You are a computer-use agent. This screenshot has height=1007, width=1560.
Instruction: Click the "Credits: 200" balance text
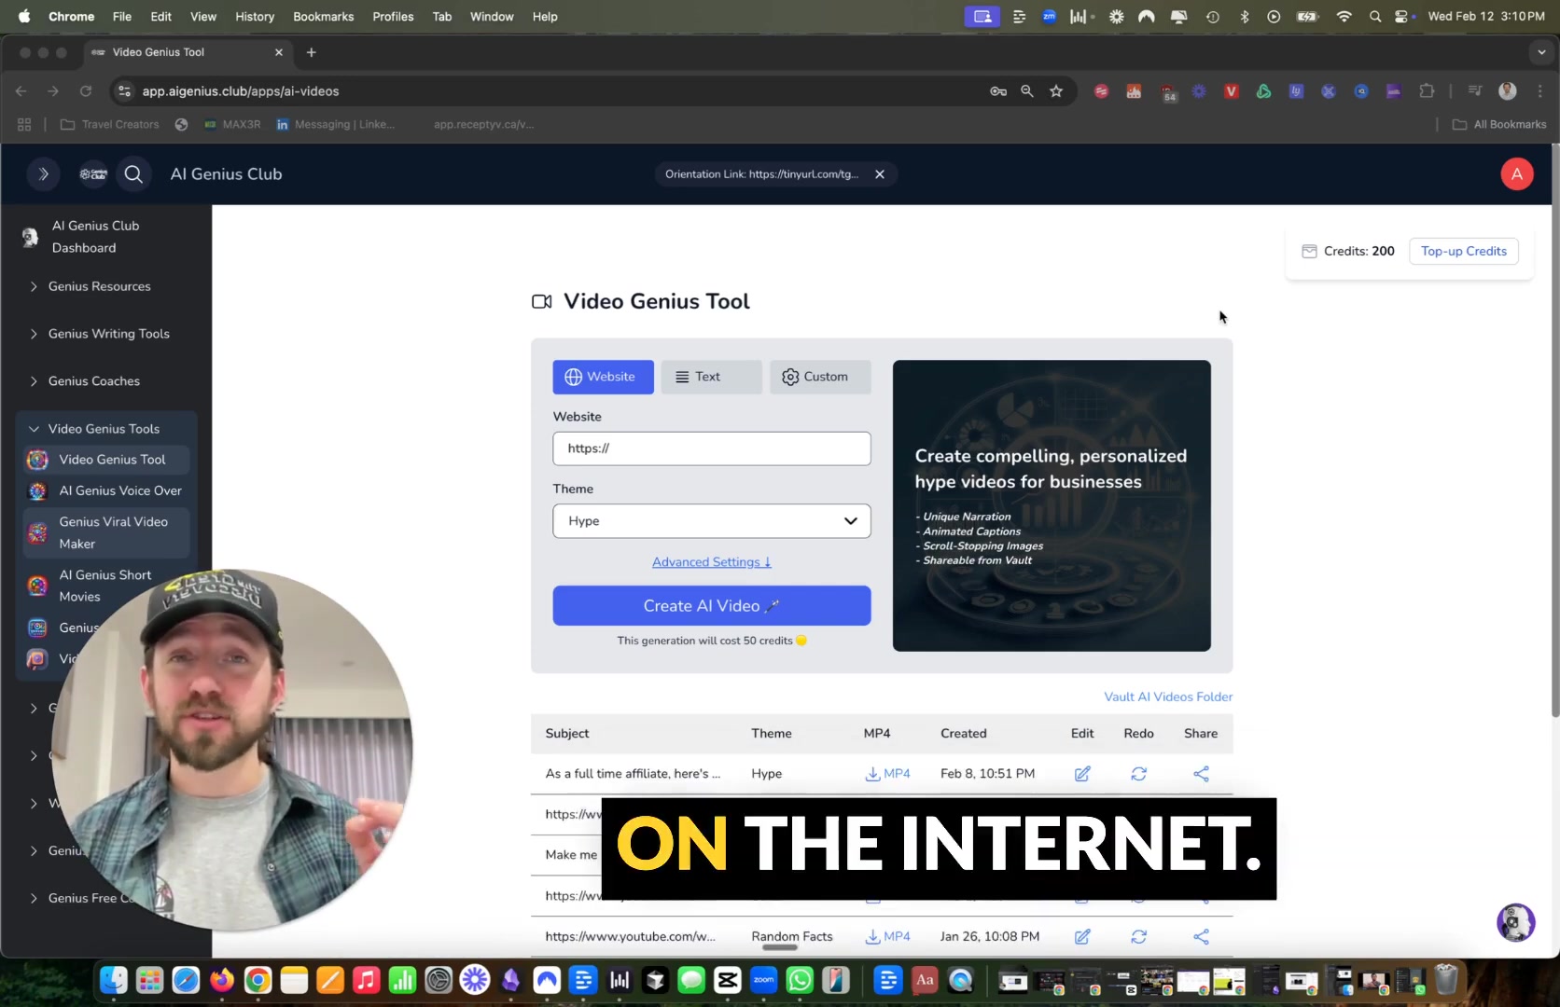click(x=1358, y=251)
